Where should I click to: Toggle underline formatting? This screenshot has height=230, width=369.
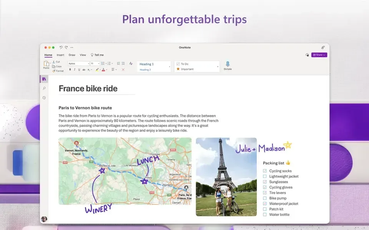click(79, 69)
